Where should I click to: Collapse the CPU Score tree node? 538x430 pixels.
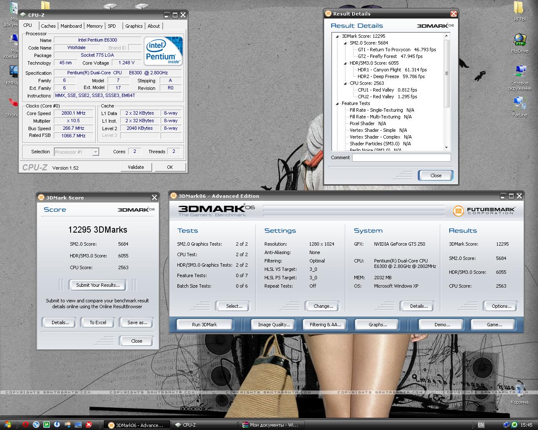[x=345, y=83]
